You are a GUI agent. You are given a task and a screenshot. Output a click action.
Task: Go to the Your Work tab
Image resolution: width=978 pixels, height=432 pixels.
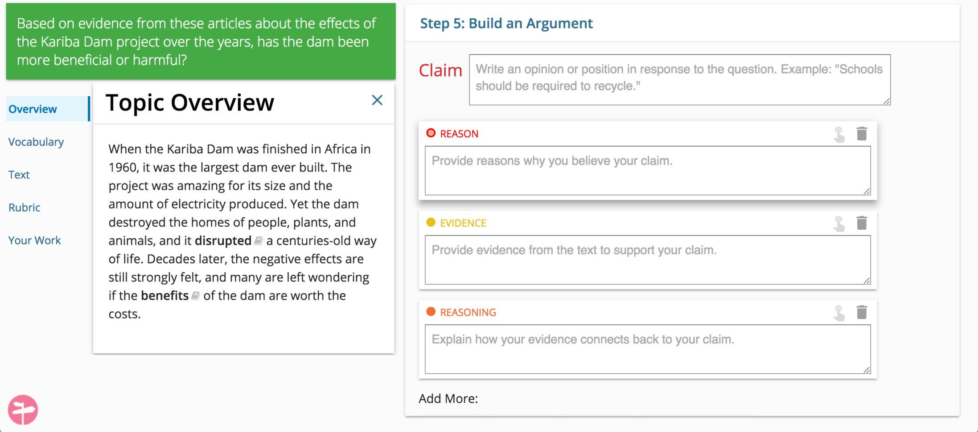coord(35,240)
